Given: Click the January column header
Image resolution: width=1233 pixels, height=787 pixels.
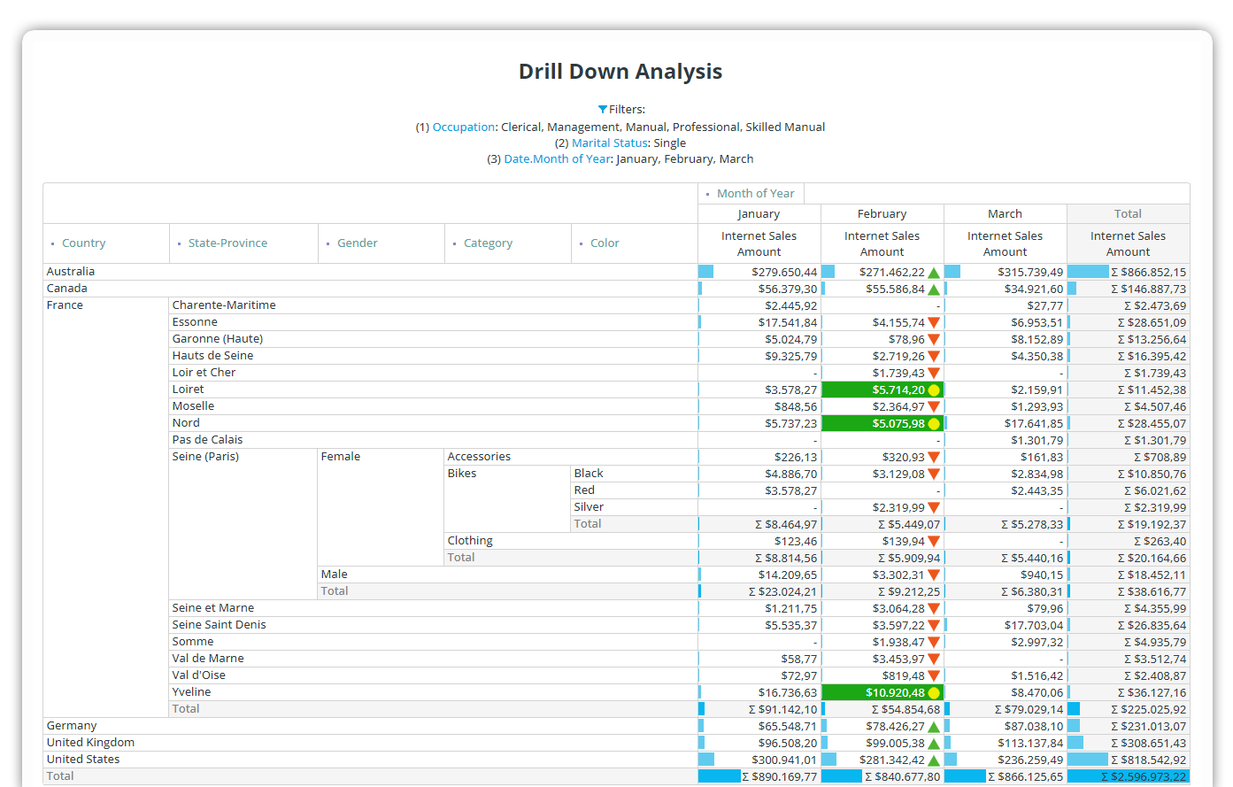Looking at the screenshot, I should (759, 213).
